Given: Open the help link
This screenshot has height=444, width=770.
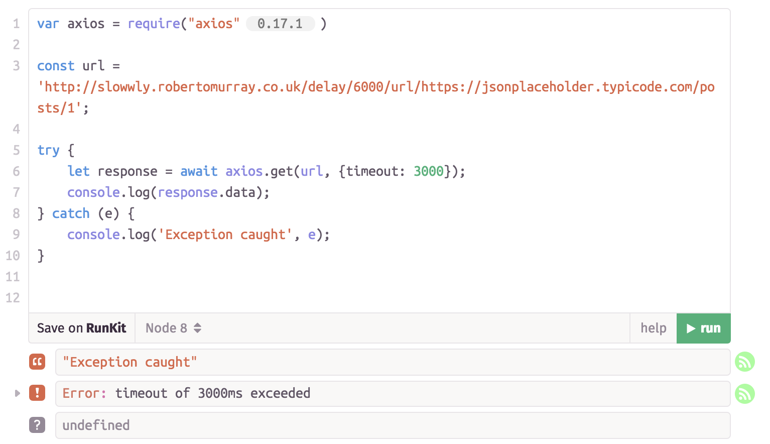Looking at the screenshot, I should pyautogui.click(x=653, y=328).
